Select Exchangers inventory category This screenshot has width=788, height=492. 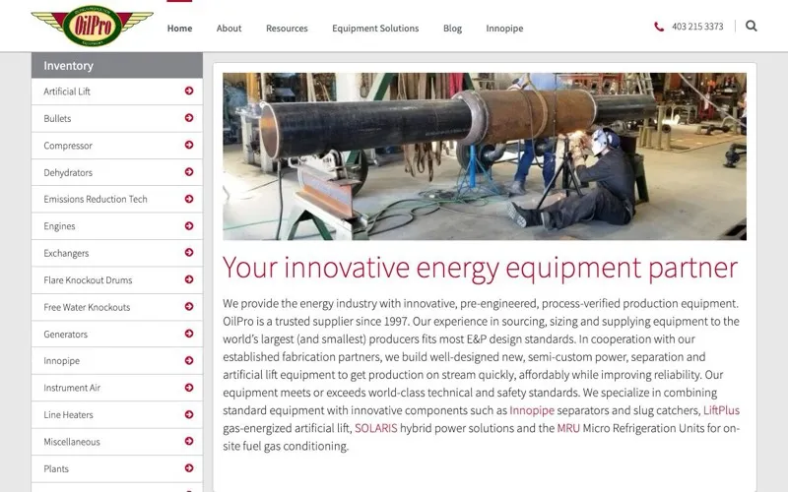click(x=117, y=253)
